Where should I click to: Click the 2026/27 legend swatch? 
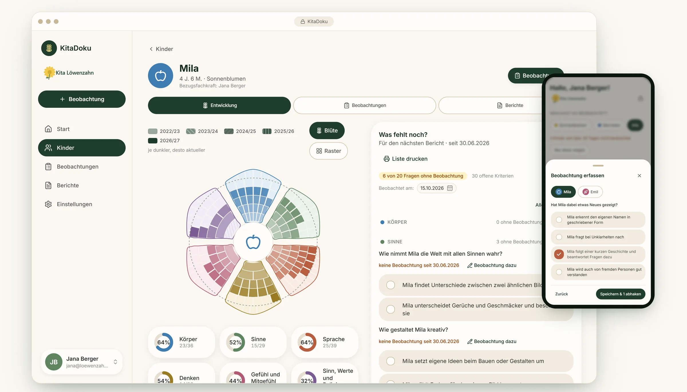click(x=153, y=141)
